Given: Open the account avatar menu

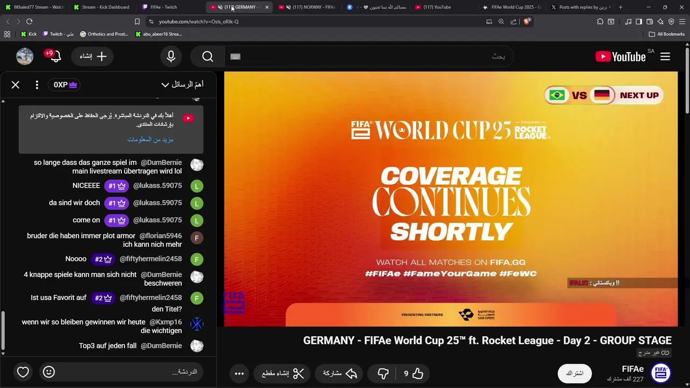Looking at the screenshot, I should coord(25,57).
